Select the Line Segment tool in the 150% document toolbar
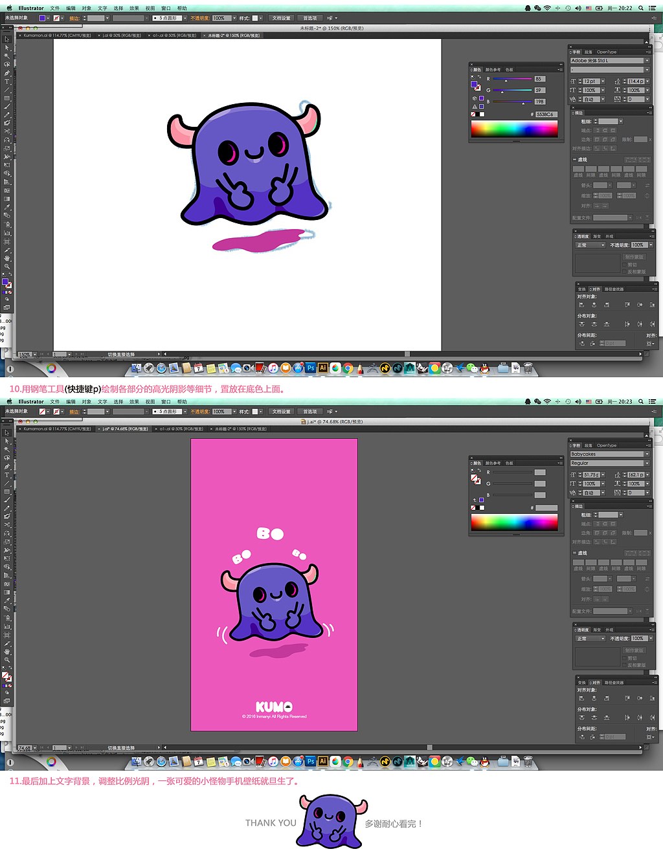This screenshot has height=858, width=663. click(x=7, y=90)
